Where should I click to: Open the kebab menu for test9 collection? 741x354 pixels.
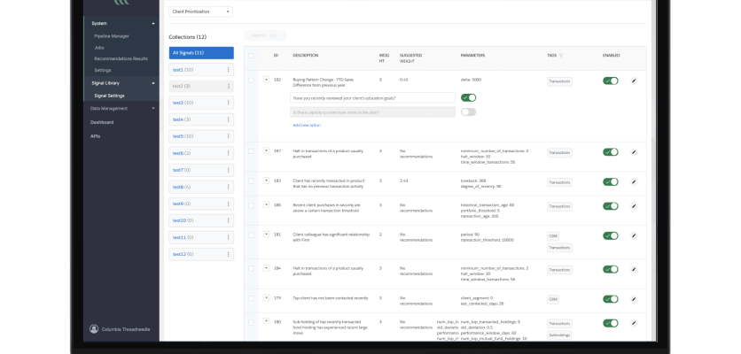[229, 204]
